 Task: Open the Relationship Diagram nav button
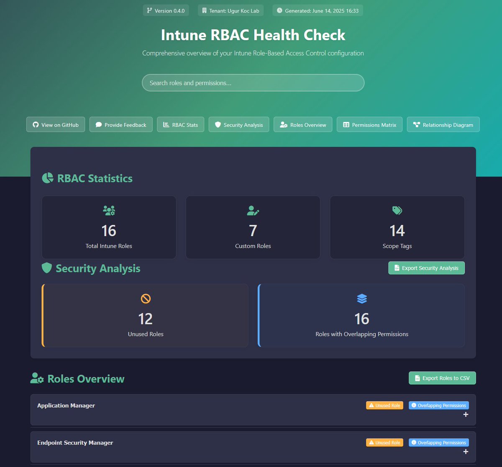(443, 124)
